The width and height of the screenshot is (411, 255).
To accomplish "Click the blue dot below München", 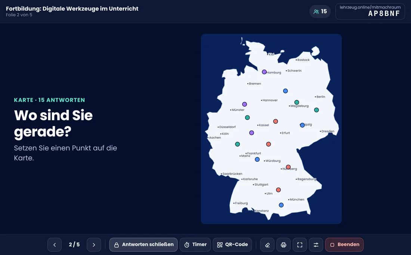I will click(281, 205).
